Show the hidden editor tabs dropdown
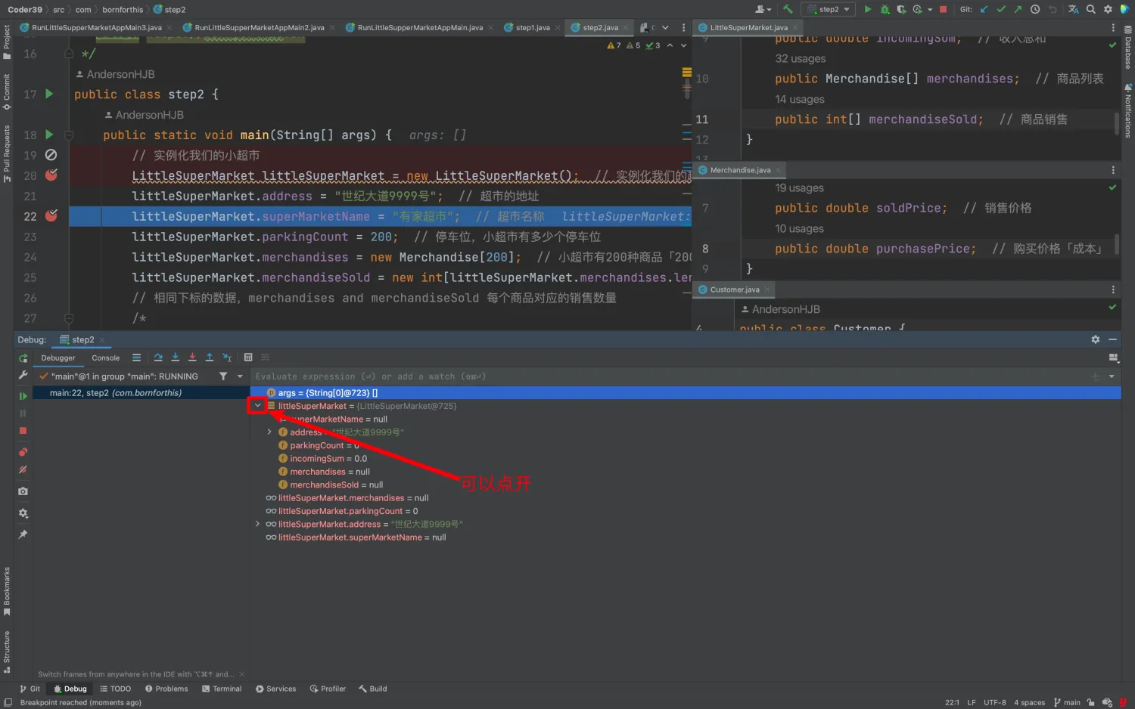The height and width of the screenshot is (709, 1135). [665, 27]
